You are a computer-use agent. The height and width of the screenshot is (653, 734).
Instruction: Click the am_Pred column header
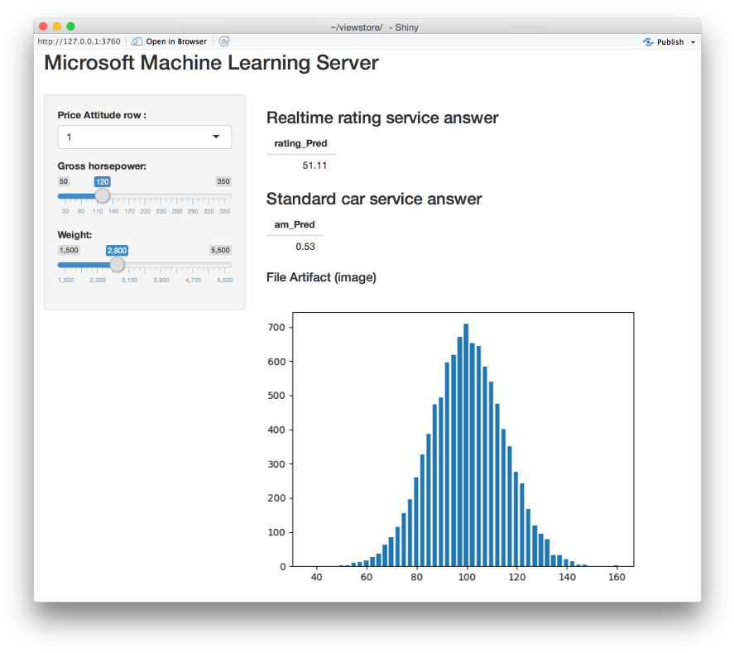click(x=295, y=224)
